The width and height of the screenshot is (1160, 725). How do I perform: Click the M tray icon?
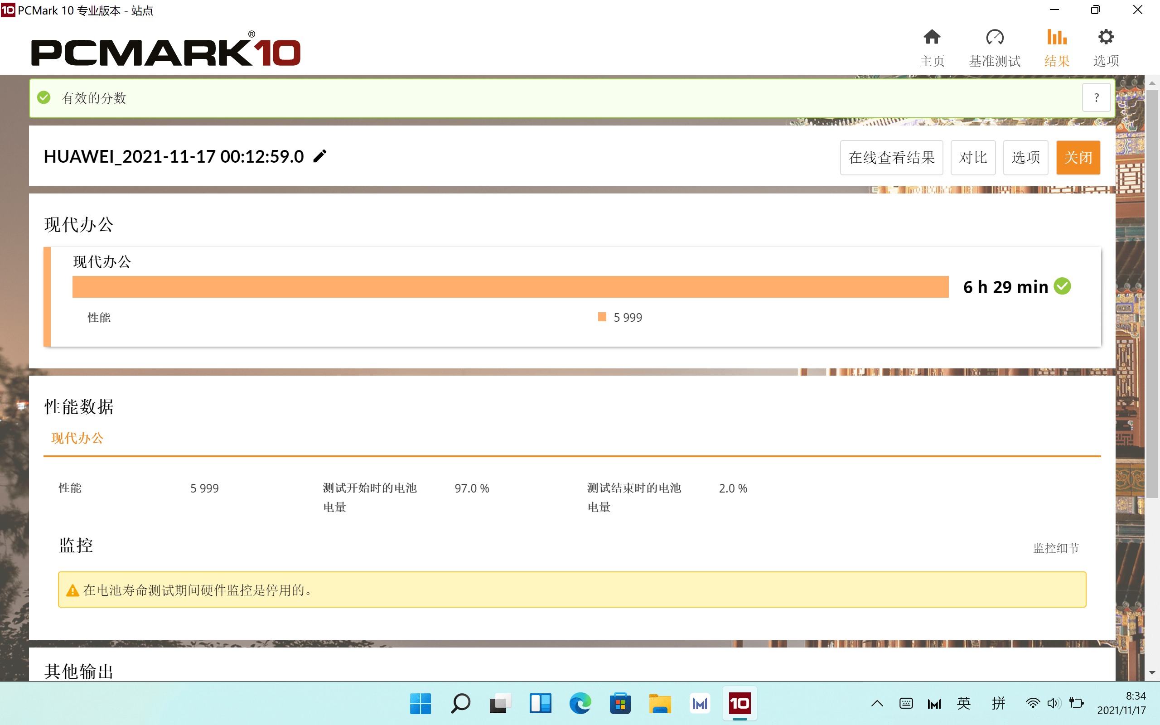(x=934, y=703)
